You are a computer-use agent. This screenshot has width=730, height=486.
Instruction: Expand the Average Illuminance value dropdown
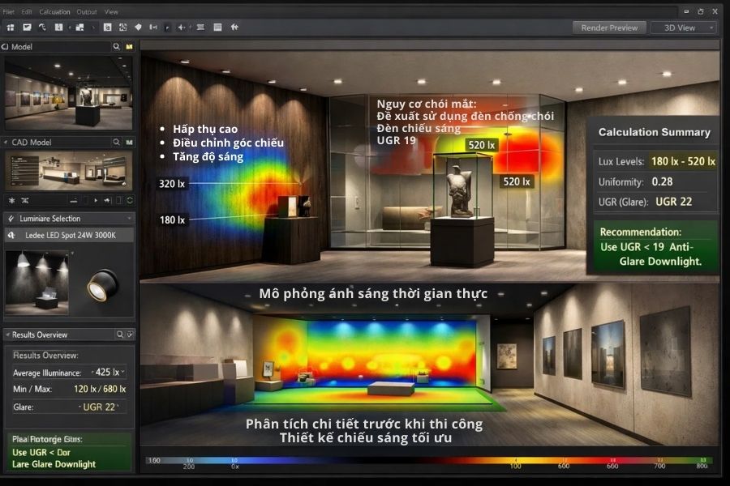123,373
